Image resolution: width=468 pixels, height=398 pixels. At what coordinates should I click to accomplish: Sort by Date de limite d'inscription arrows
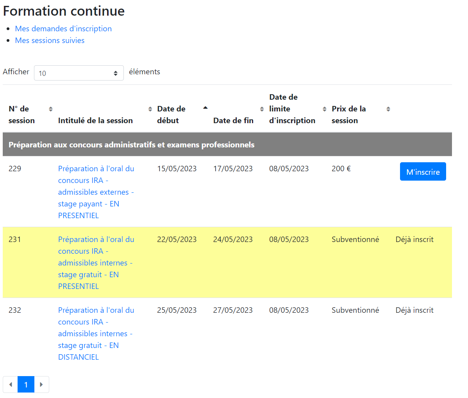coord(325,109)
